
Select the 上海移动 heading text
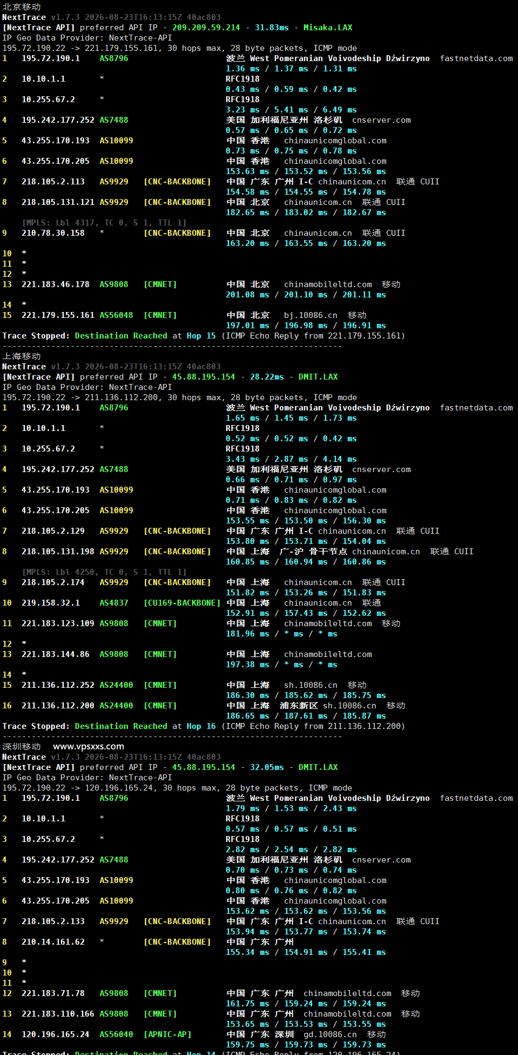22,356
